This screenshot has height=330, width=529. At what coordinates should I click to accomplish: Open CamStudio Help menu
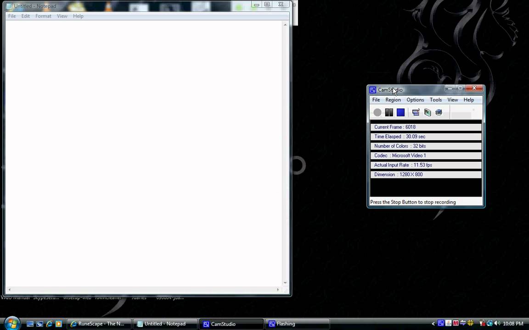(468, 99)
